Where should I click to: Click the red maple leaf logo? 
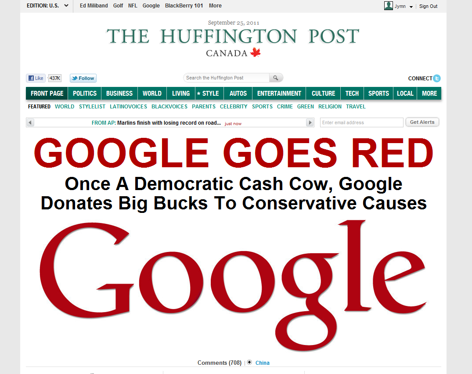(256, 52)
